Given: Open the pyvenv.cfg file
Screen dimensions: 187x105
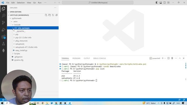Looking at the screenshot, I should coord(33,60).
